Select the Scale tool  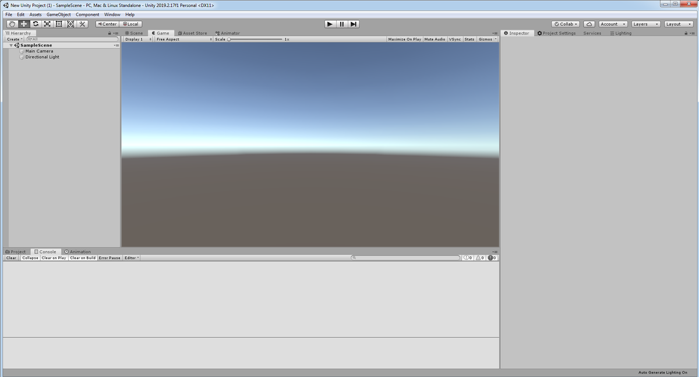(x=47, y=24)
